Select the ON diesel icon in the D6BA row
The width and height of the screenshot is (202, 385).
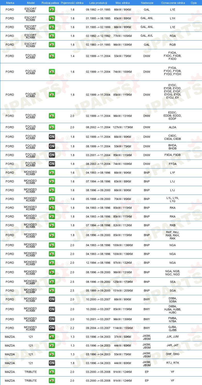point(52,309)
